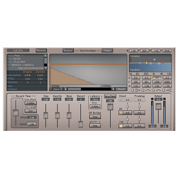The height and width of the screenshot is (178, 178).
Task: Click the info panel scroll-down arrow
Action: pos(45,68)
